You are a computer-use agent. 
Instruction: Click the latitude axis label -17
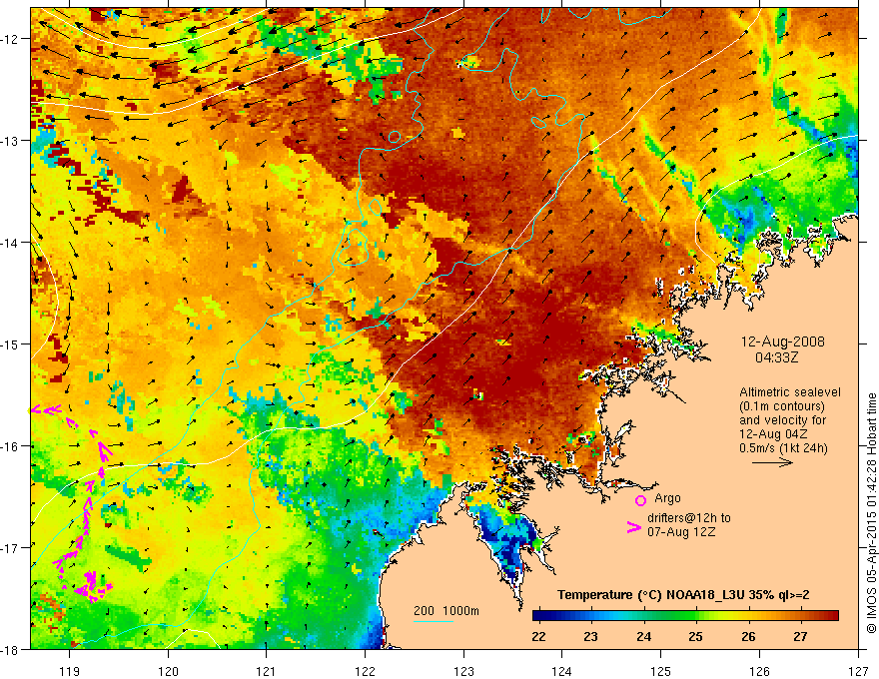[10, 547]
